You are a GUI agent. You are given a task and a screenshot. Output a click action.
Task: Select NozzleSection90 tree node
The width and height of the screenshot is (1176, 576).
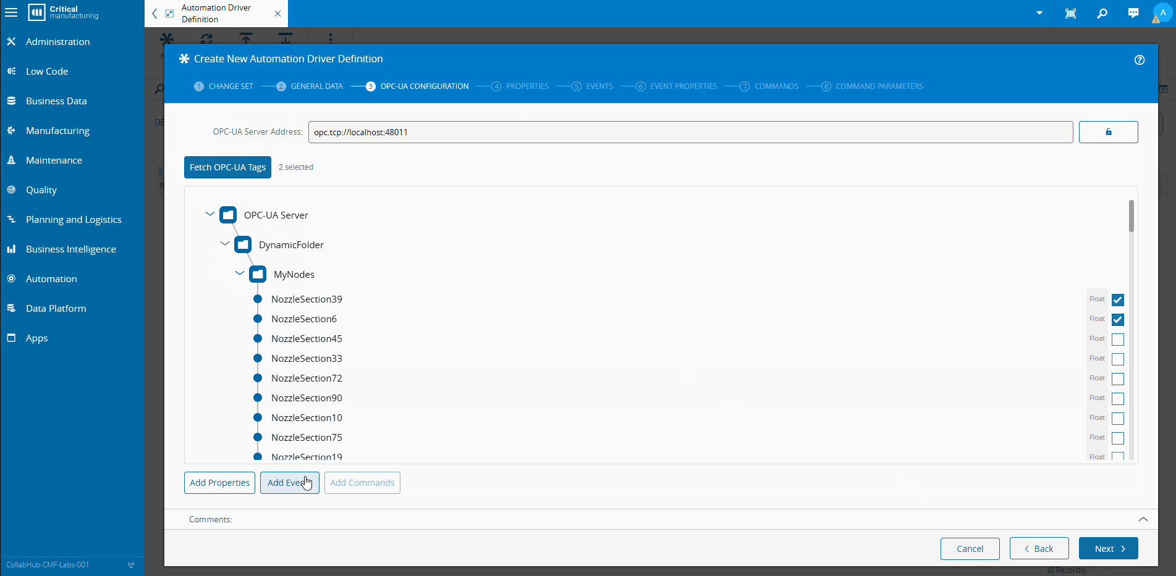(x=307, y=398)
